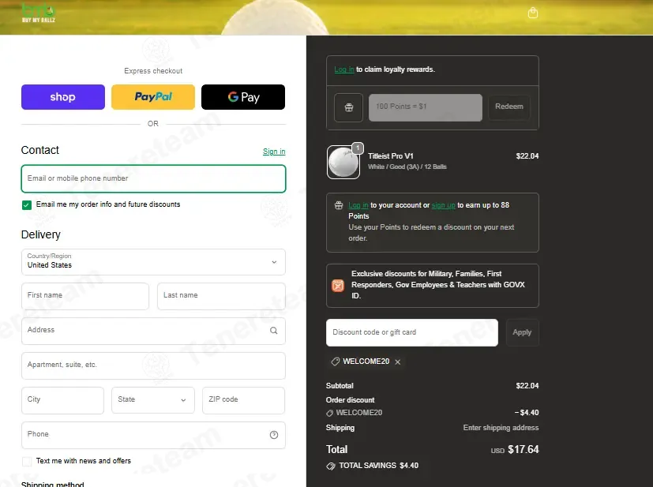Open the Country/Region dropdown
The height and width of the screenshot is (487, 653).
(153, 262)
